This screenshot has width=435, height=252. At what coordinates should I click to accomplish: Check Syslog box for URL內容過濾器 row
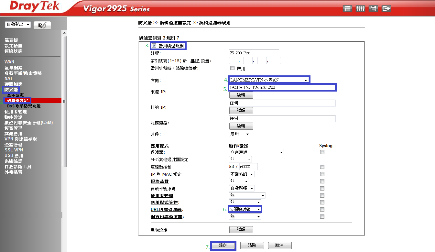click(322, 210)
